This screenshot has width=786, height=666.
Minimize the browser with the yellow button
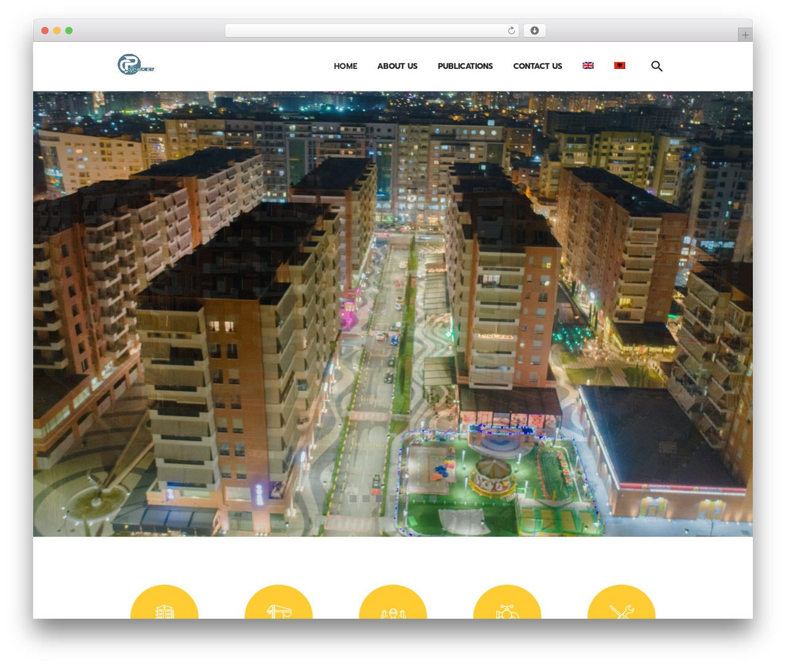click(x=57, y=31)
